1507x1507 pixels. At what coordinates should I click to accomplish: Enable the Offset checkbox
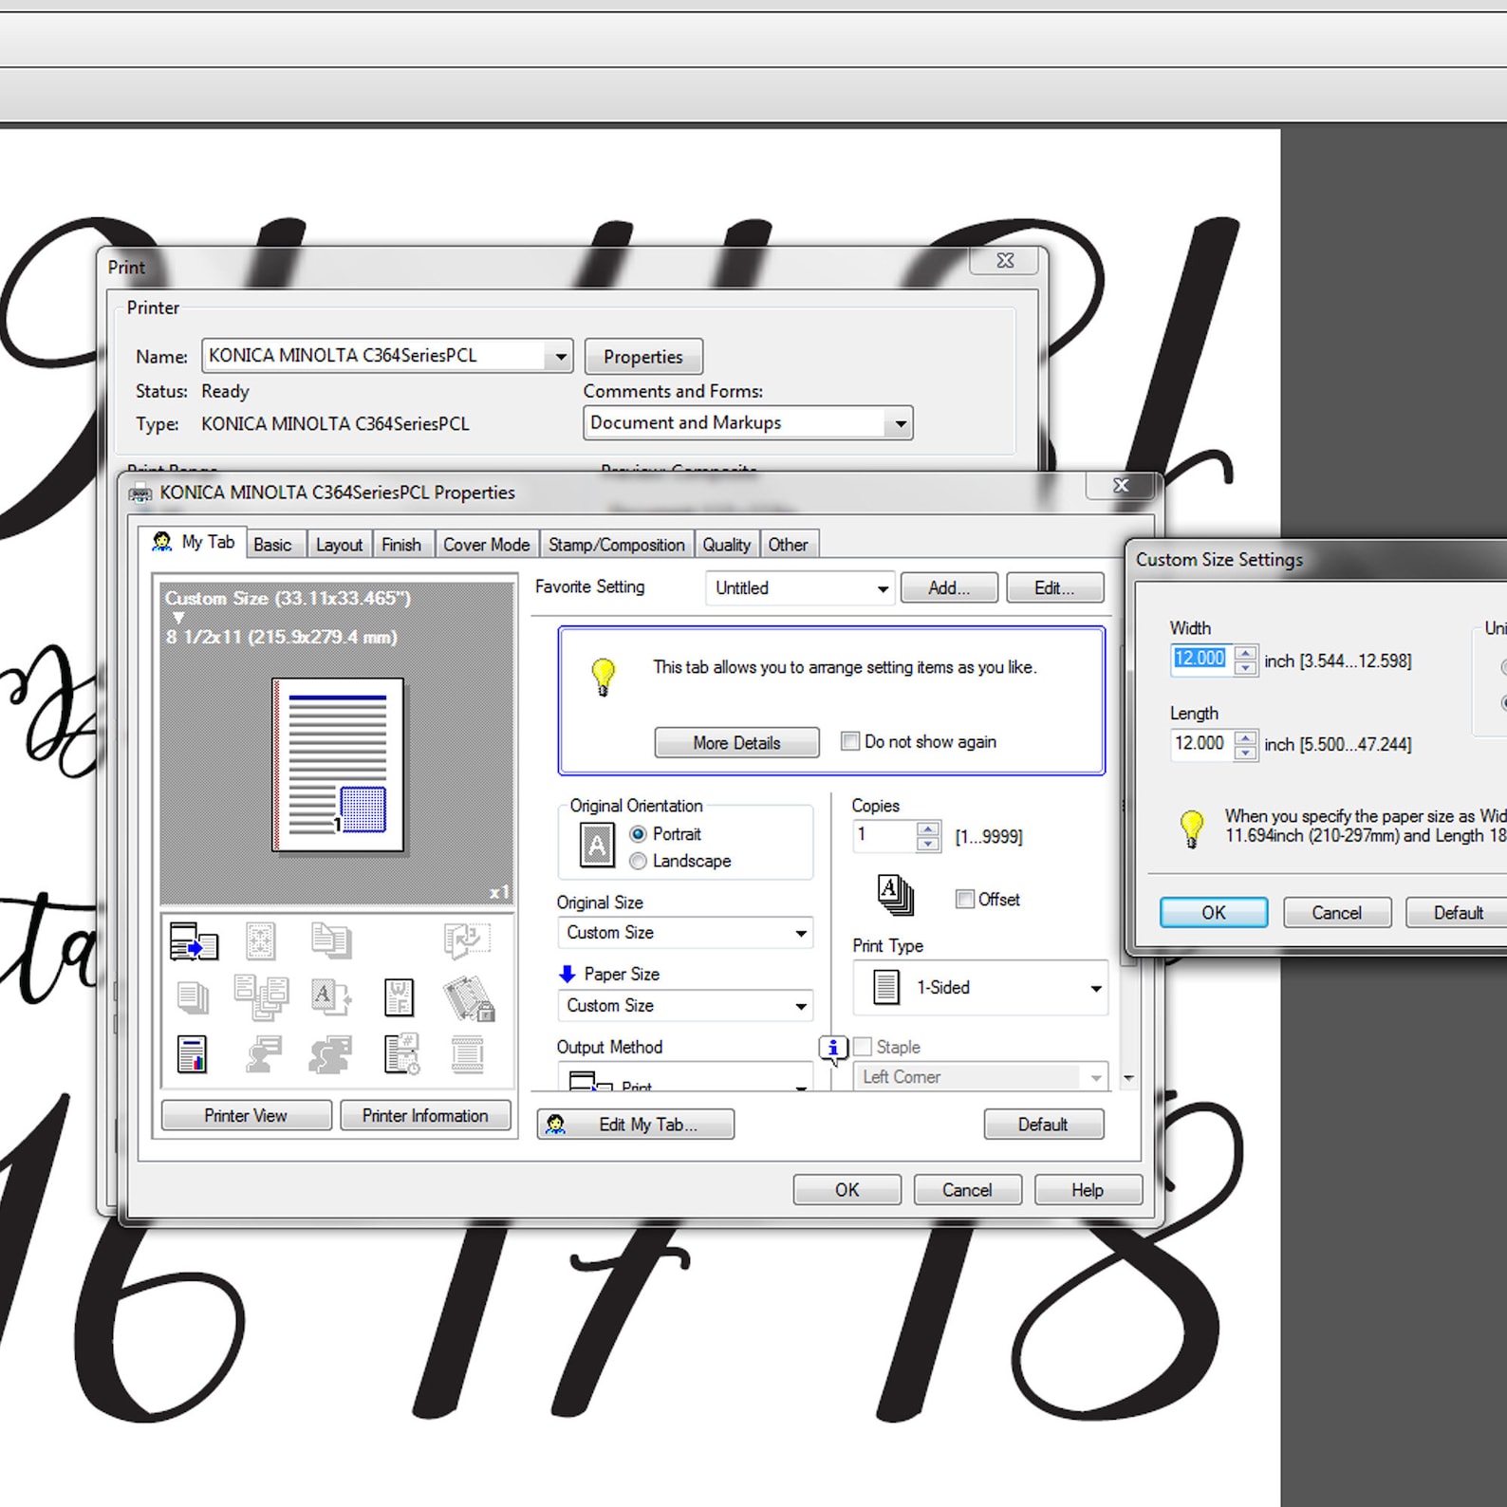(965, 899)
